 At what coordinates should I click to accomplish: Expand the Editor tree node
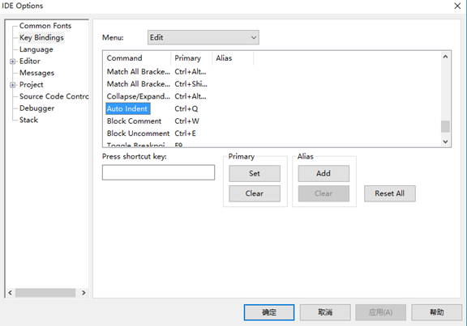point(12,61)
